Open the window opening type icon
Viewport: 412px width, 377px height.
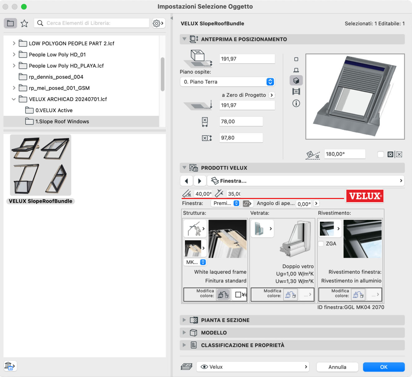tap(247, 203)
